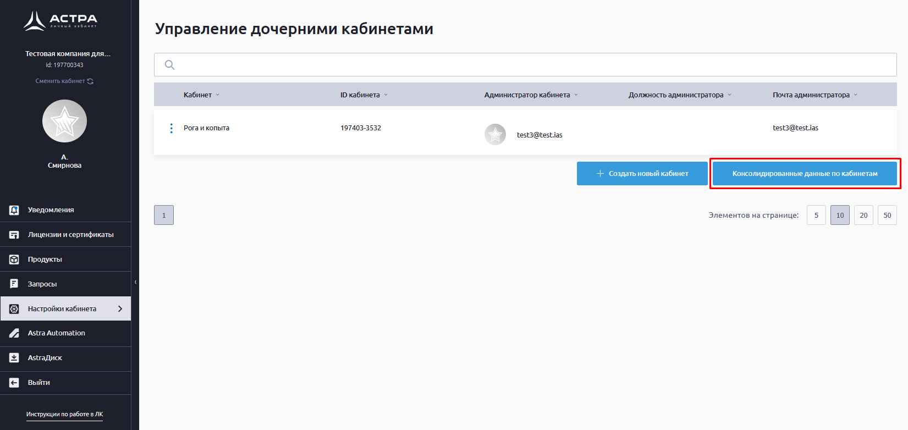Image resolution: width=908 pixels, height=430 pixels.
Task: Click Создать новый кабинет button
Action: (642, 174)
